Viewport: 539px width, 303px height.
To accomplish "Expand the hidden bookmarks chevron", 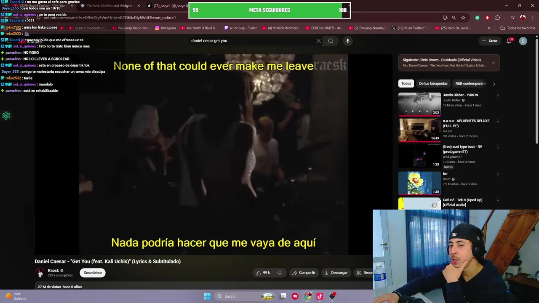I will 489,28.
